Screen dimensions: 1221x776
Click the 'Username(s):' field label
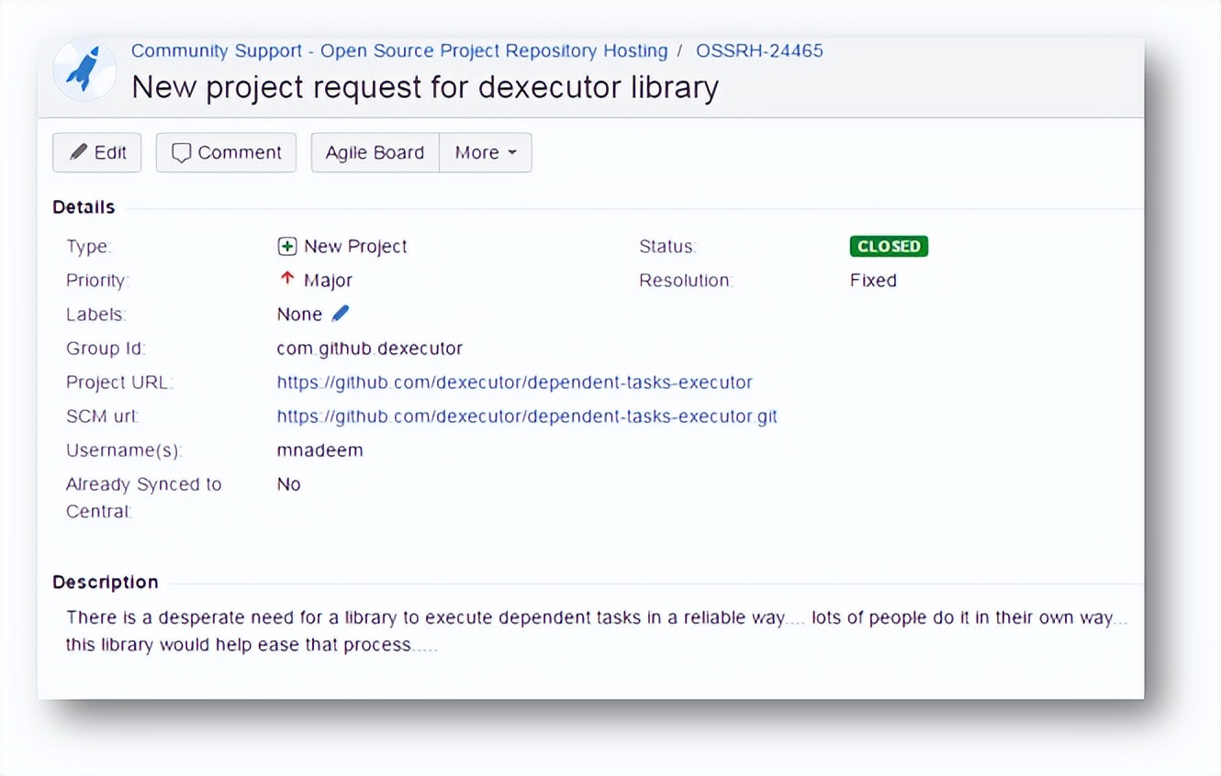(124, 450)
